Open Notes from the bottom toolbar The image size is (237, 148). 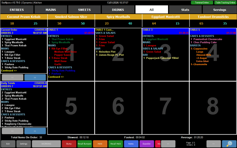(131, 144)
